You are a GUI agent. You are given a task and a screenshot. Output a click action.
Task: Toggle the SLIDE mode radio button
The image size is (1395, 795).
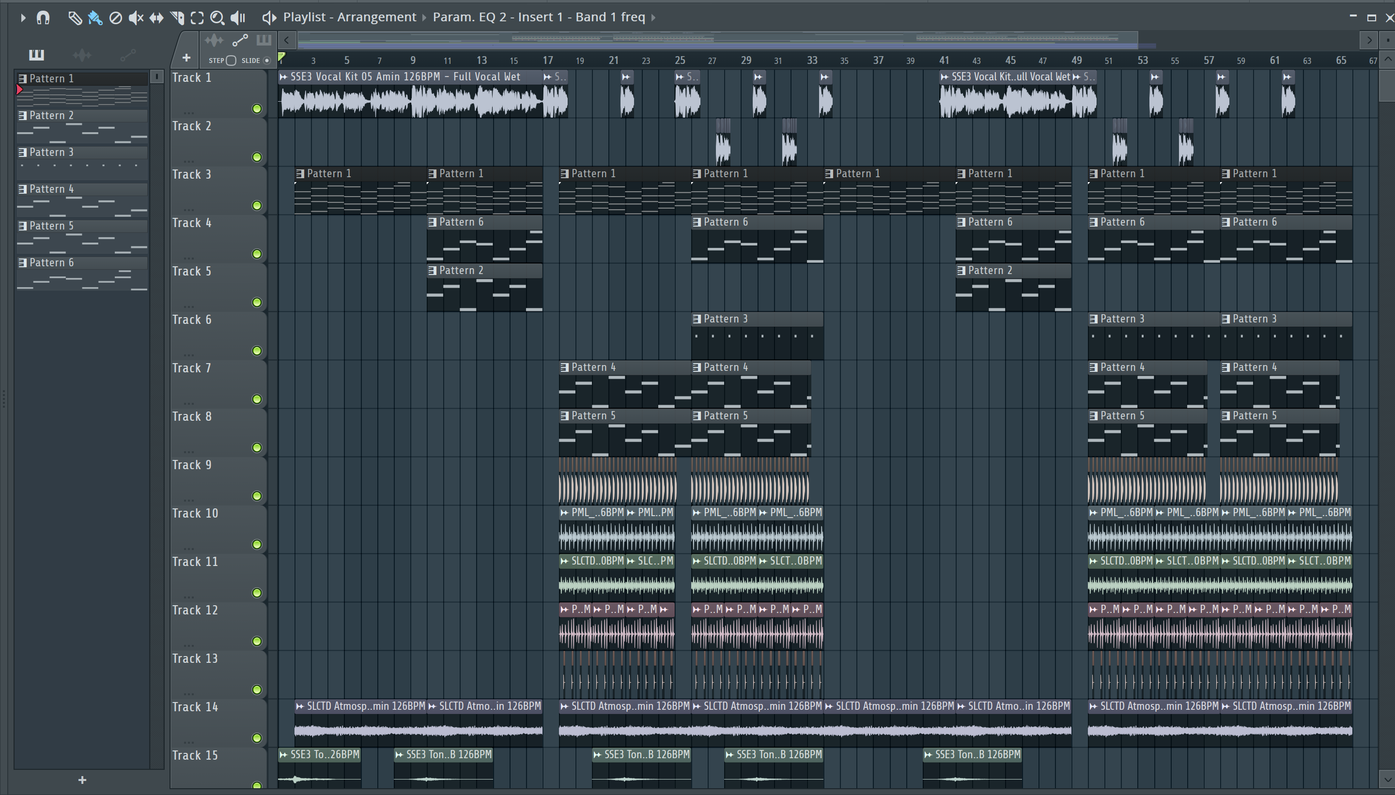(267, 61)
